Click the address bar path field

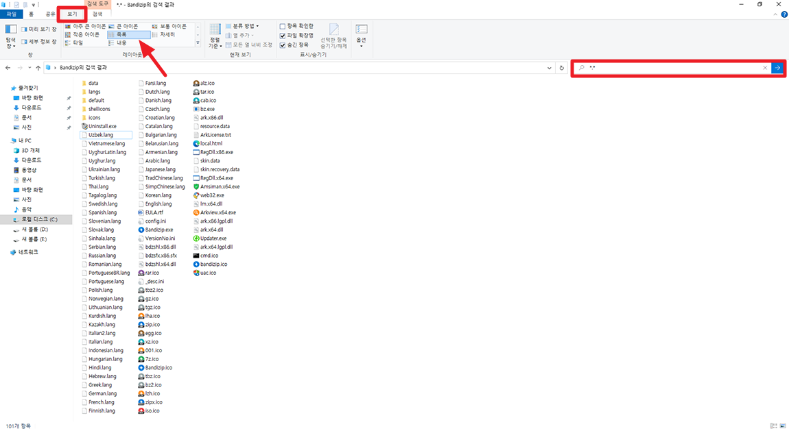299,67
